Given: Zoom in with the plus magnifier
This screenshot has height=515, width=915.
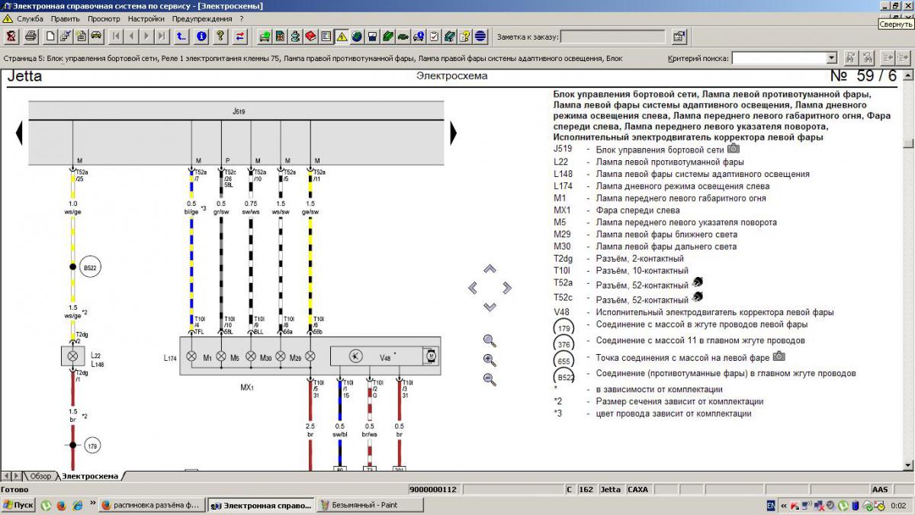Looking at the screenshot, I should pos(490,360).
